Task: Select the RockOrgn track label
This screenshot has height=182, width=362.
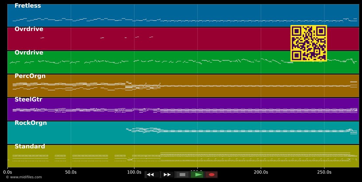Action: 31,123
